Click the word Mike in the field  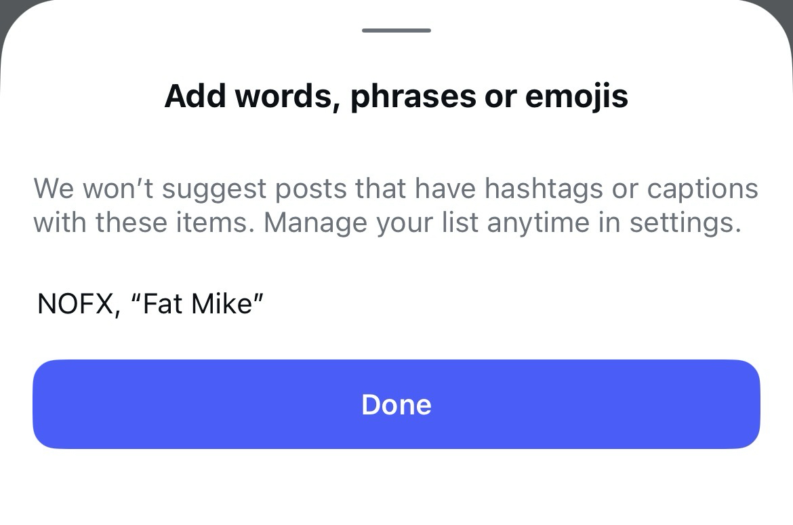222,303
